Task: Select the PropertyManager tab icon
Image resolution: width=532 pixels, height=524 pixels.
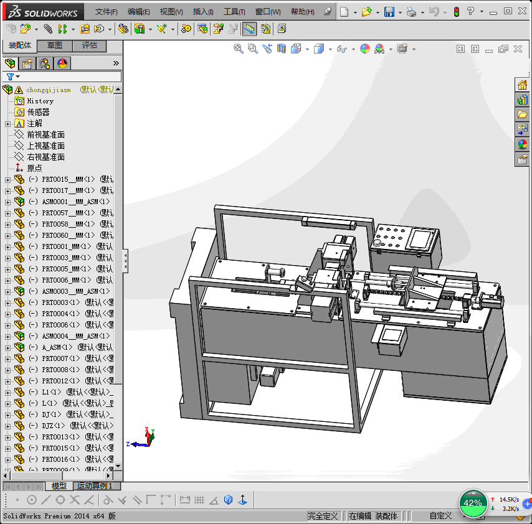Action: pos(27,63)
